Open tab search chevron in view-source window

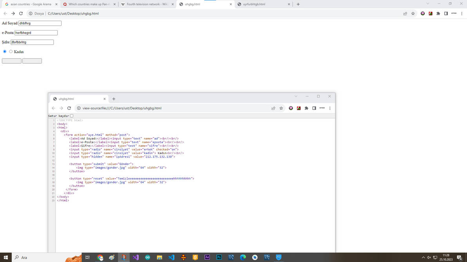point(296,96)
